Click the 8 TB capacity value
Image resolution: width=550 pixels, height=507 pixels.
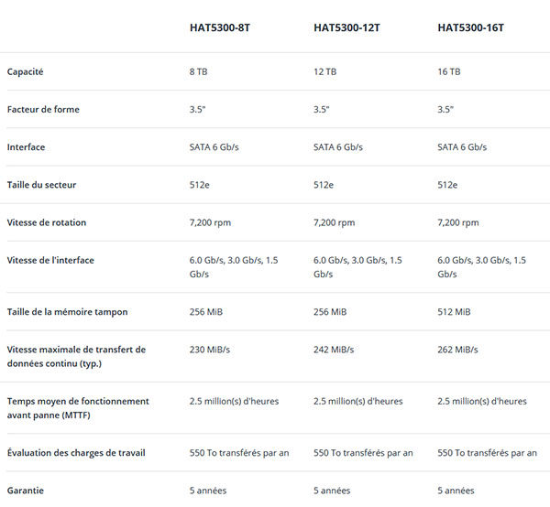(x=199, y=71)
